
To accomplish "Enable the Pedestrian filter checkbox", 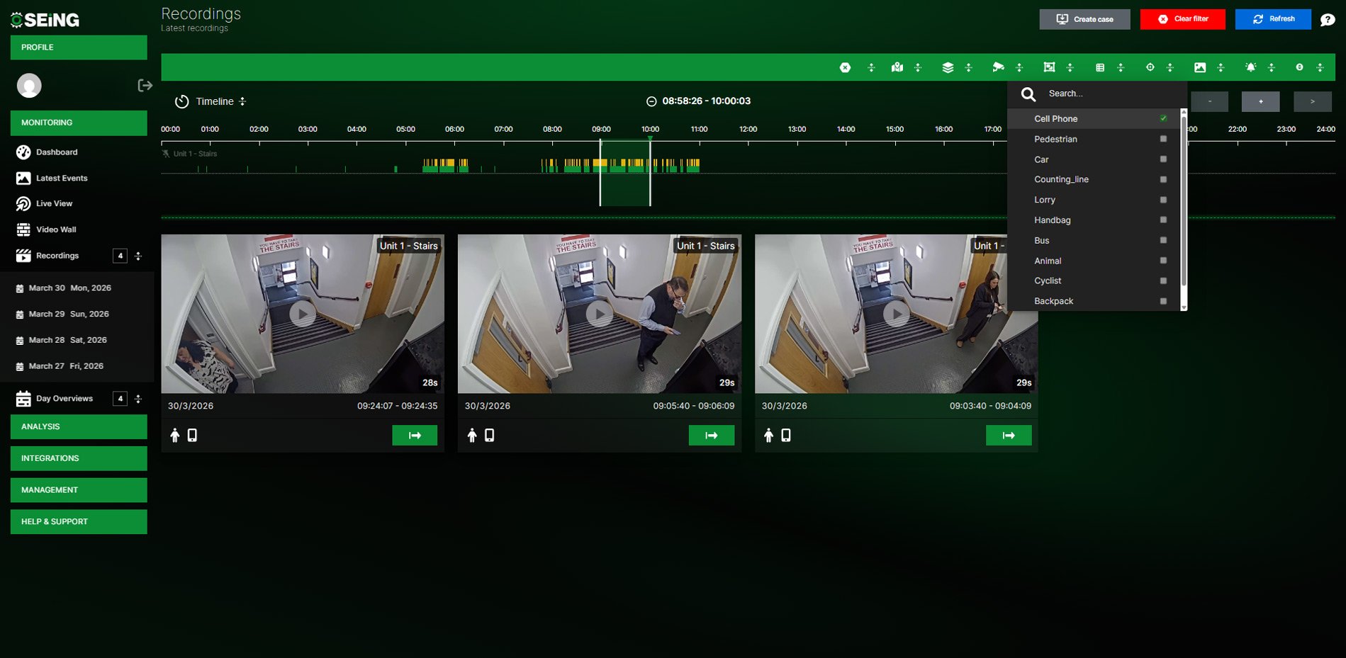I will point(1163,139).
